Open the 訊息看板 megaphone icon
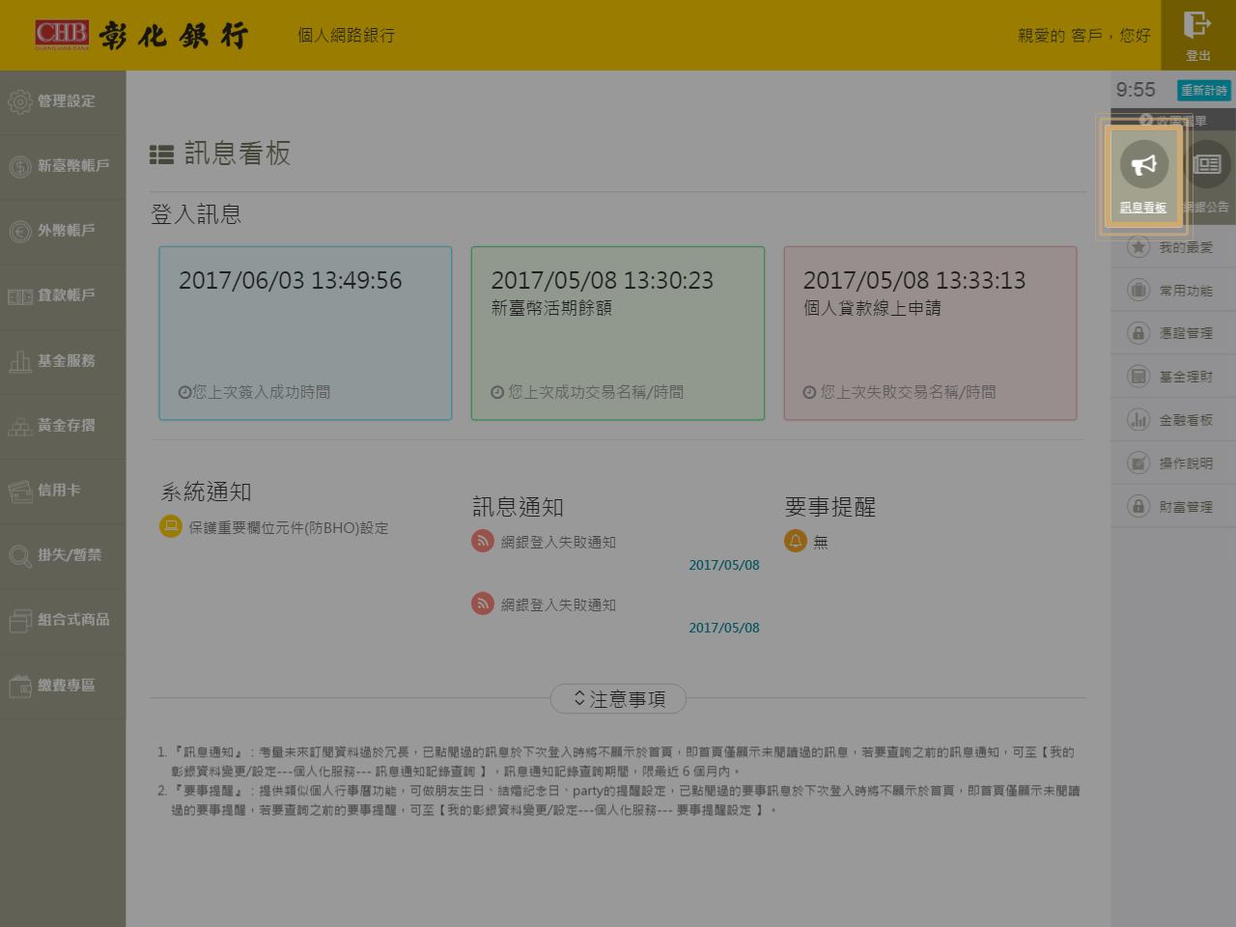Screen dimensions: 1236x927 click(x=1143, y=165)
